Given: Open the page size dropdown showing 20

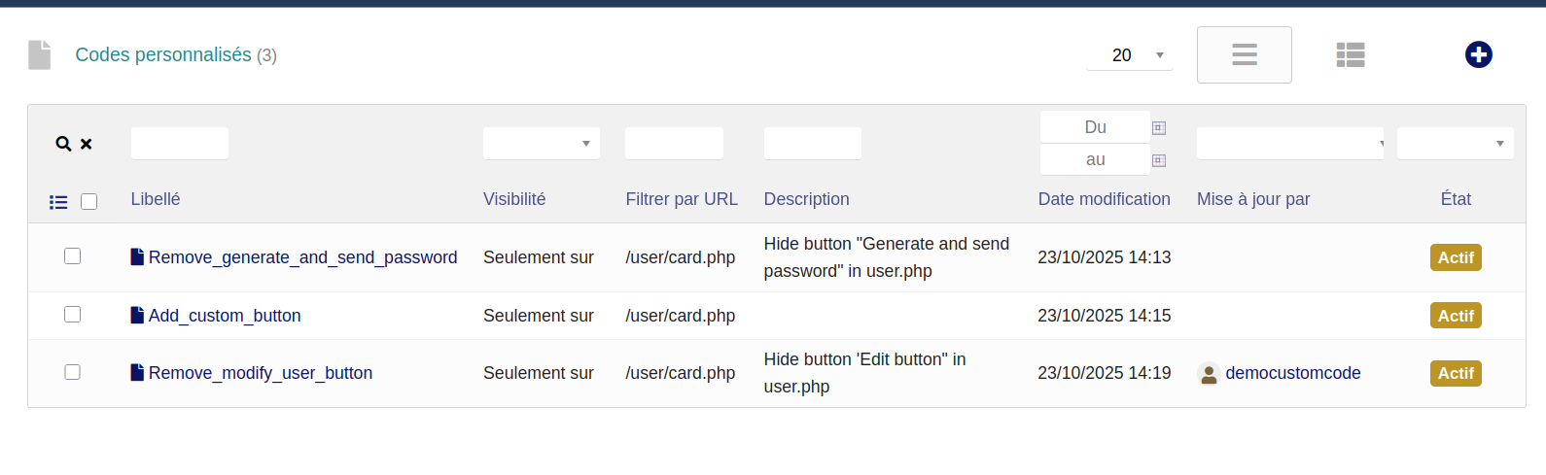Looking at the screenshot, I should (1129, 55).
